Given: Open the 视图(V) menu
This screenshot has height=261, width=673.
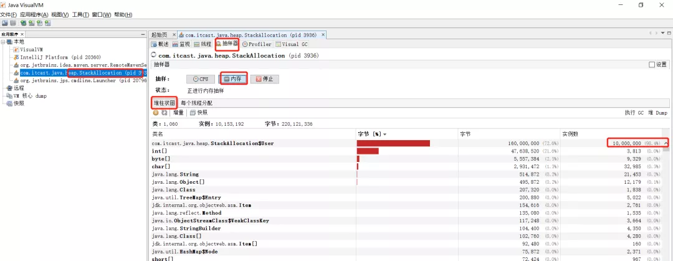Looking at the screenshot, I should point(60,14).
